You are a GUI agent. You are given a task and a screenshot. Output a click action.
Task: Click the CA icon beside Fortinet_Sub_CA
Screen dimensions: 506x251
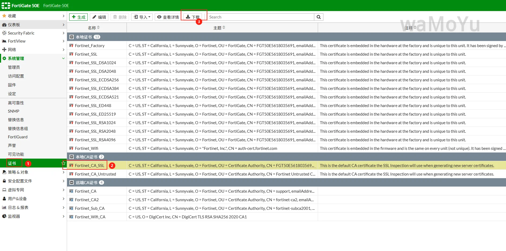71,208
